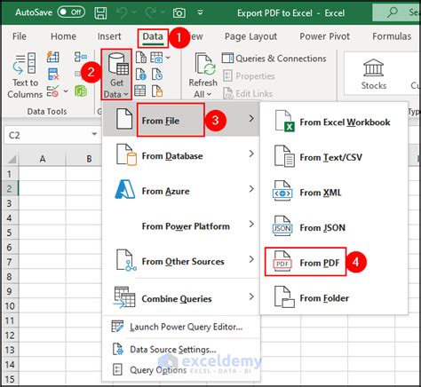
Task: Select row 2 header
Action: pos(10,188)
